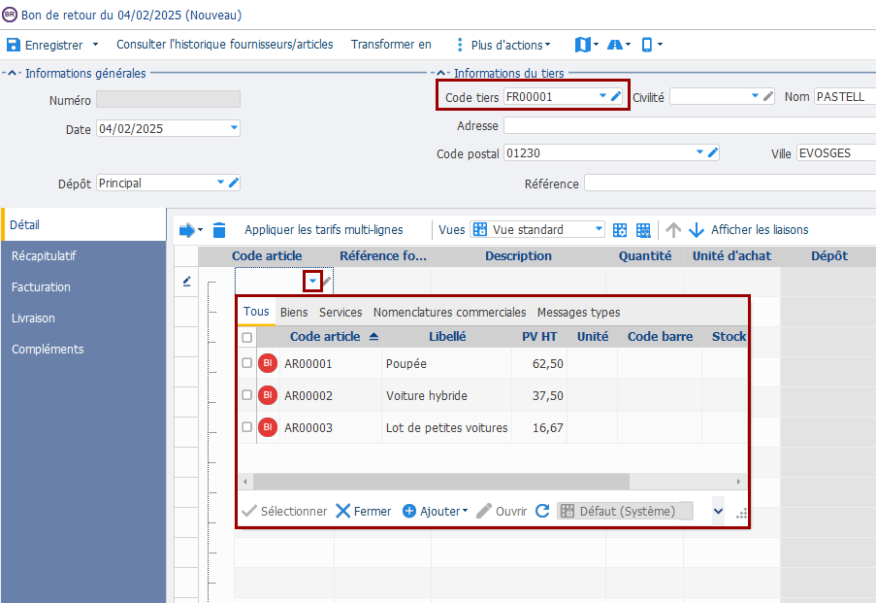This screenshot has height=603, width=876.
Task: Move line down with the blue down arrow
Action: [x=697, y=230]
